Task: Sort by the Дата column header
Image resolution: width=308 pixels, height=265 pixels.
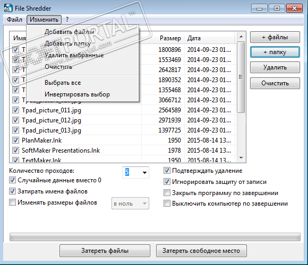Action: 209,38
